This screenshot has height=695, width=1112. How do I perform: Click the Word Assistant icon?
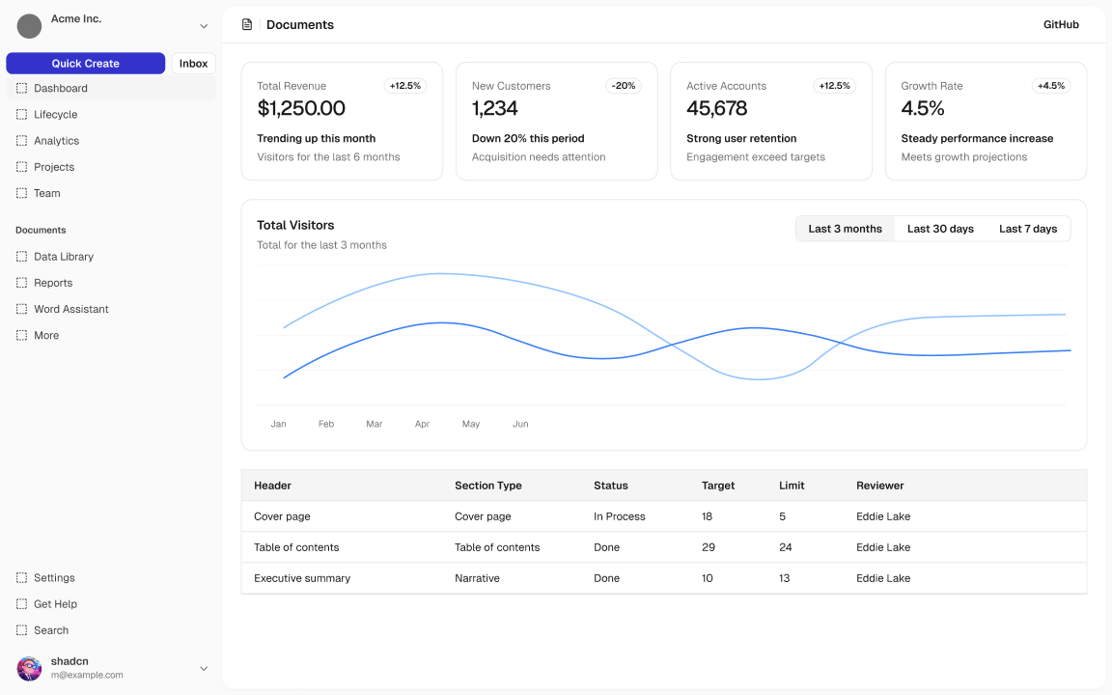pyautogui.click(x=22, y=309)
